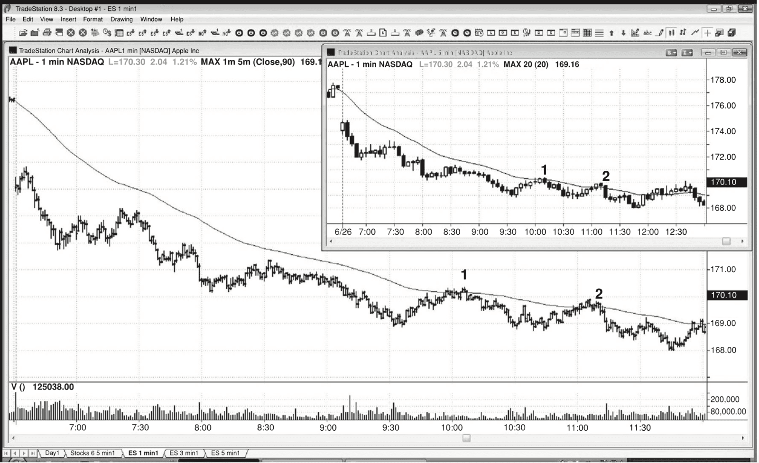This screenshot has width=759, height=463.
Task: Switch to the Day1 workspace tab
Action: point(52,453)
